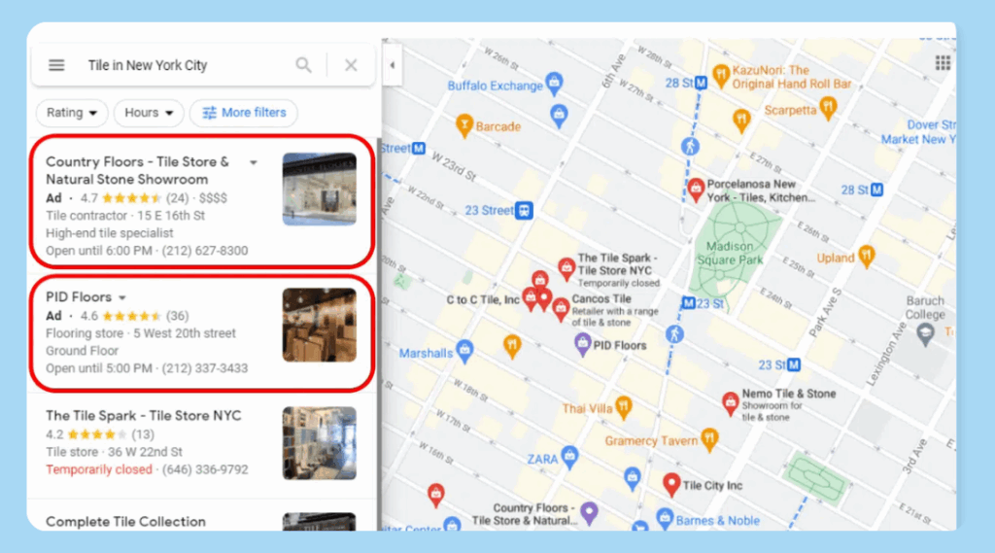Image resolution: width=995 pixels, height=553 pixels.
Task: Expand the Country Floors ad dropdown arrow
Action: pyautogui.click(x=254, y=163)
